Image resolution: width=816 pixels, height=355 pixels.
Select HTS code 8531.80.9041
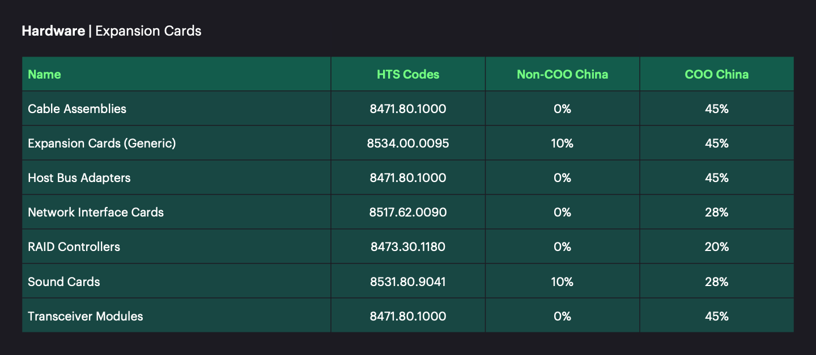[x=408, y=282]
